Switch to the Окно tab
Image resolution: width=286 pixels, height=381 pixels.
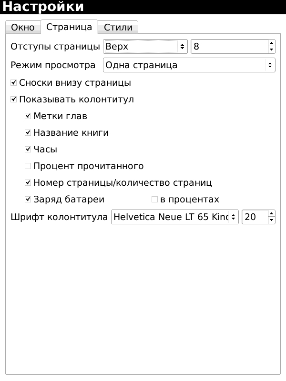click(23, 27)
